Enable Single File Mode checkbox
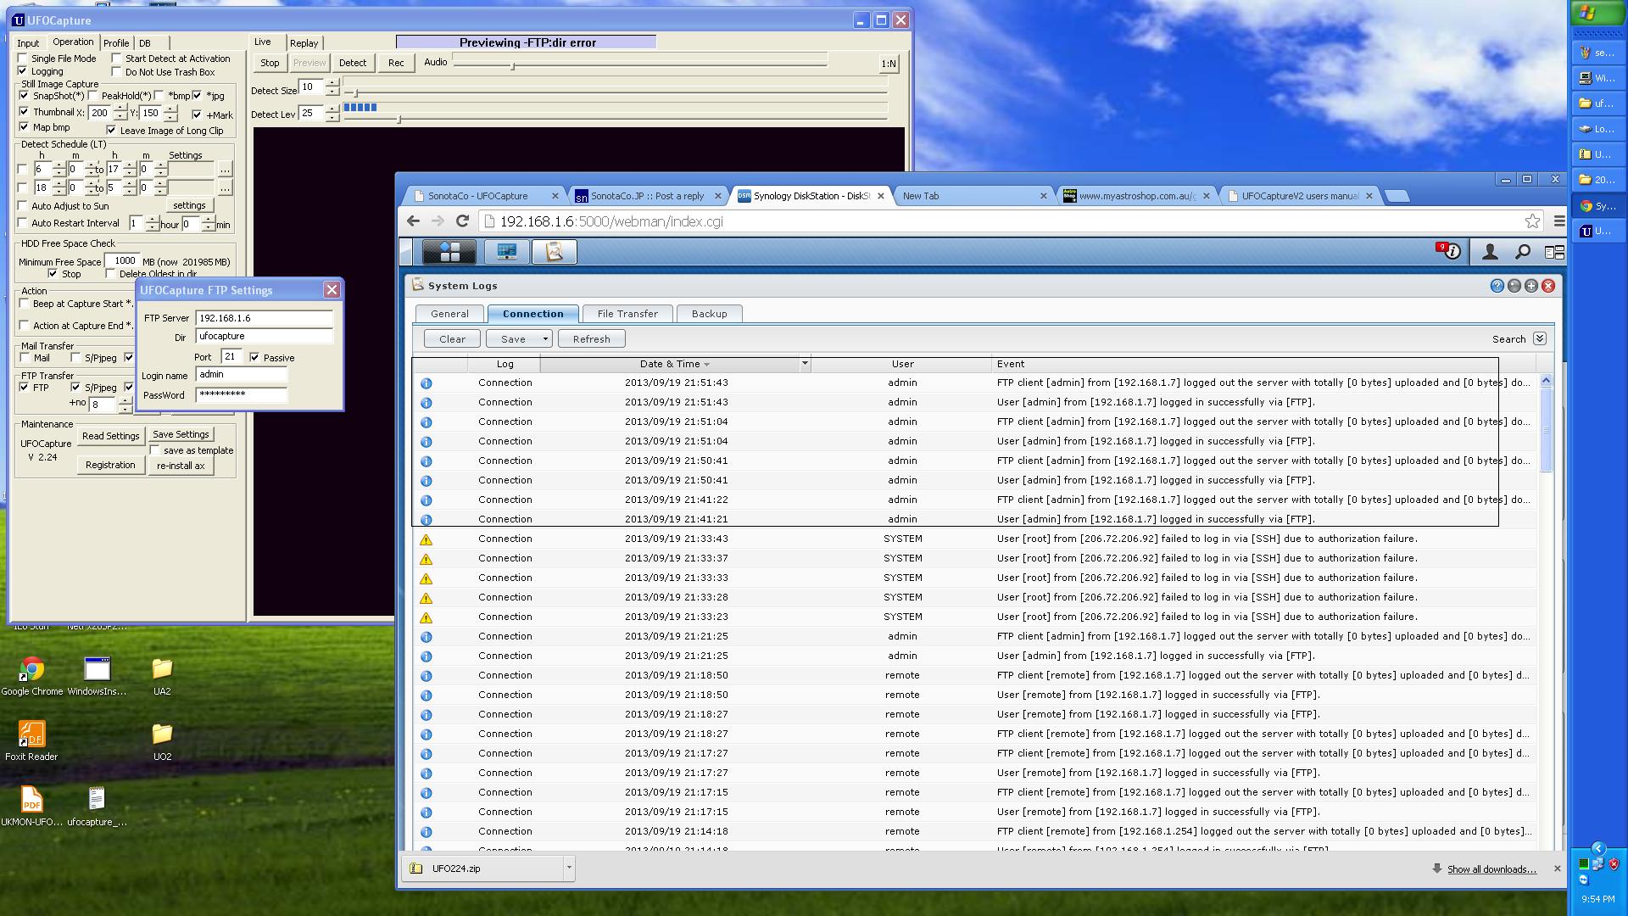The image size is (1628, 916). 23,59
